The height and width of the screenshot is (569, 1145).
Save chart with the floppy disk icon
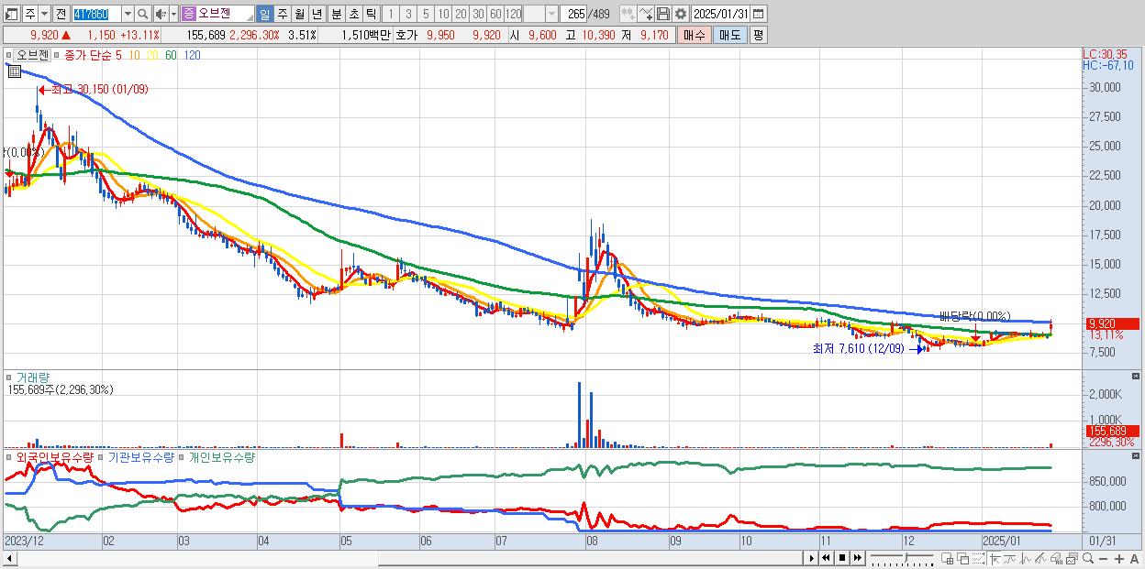662,15
